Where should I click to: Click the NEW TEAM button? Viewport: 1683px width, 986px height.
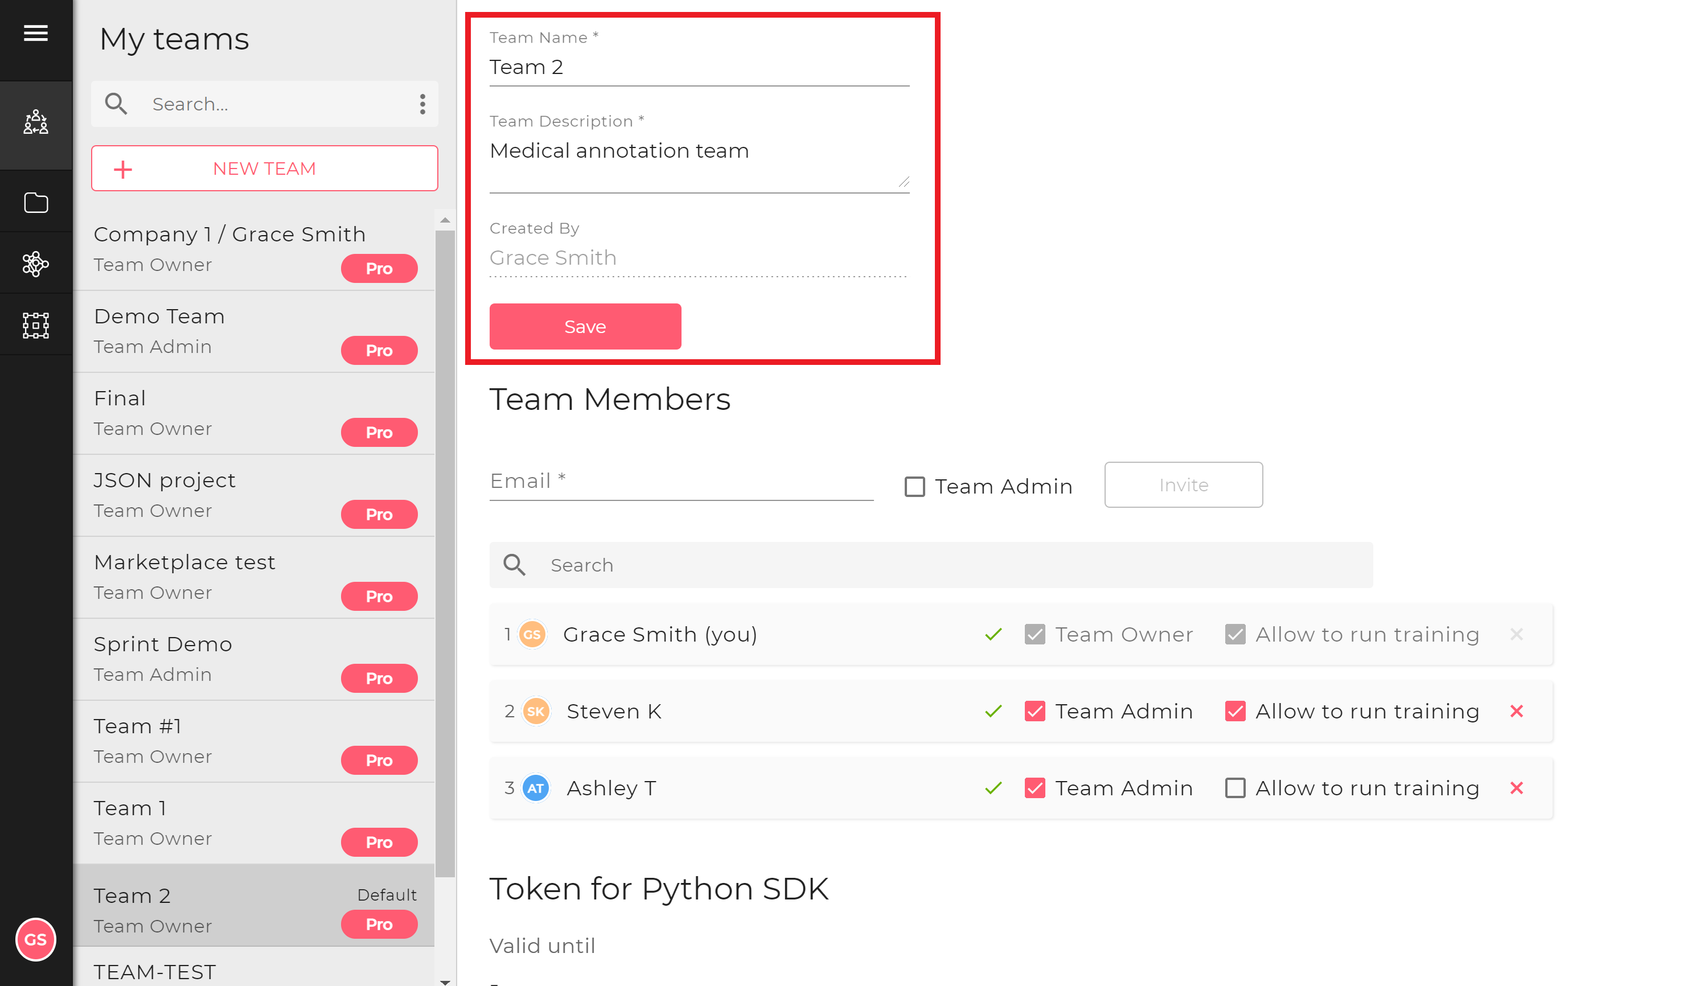click(x=265, y=169)
